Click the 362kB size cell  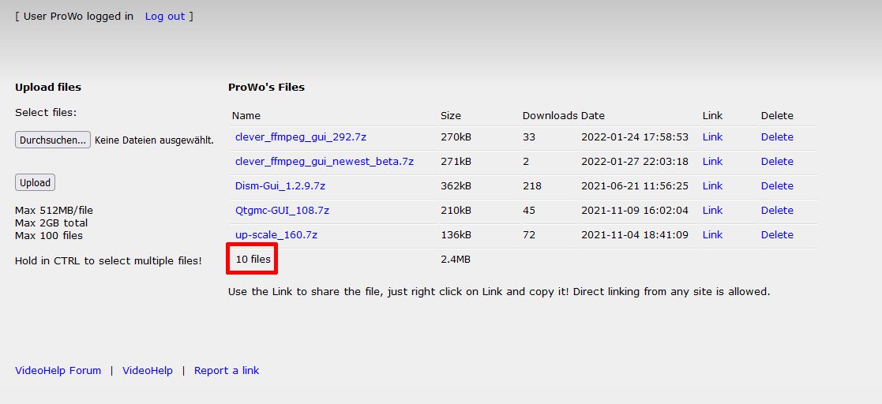click(456, 185)
